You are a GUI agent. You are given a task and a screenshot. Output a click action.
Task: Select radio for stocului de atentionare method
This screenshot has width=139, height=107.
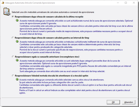point(13,76)
